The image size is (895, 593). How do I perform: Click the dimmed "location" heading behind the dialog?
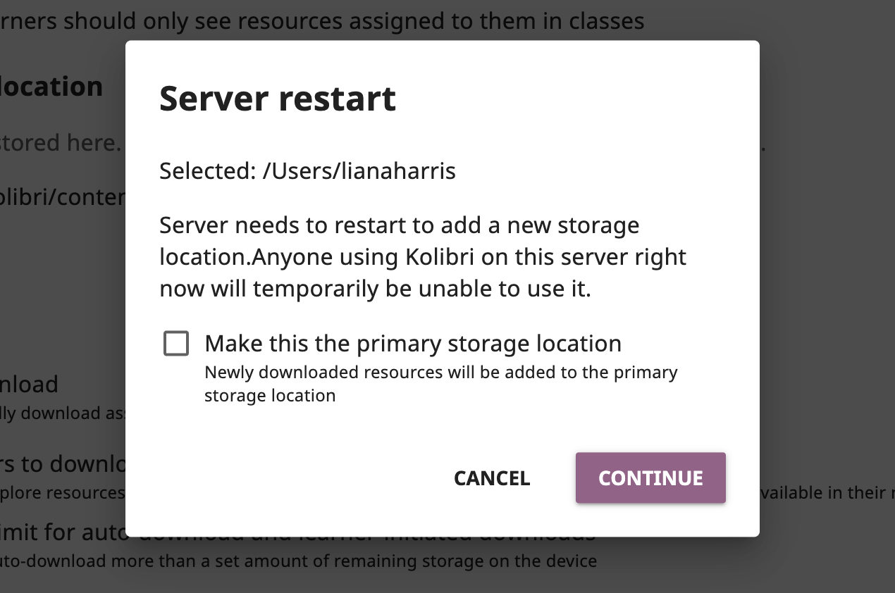click(51, 86)
